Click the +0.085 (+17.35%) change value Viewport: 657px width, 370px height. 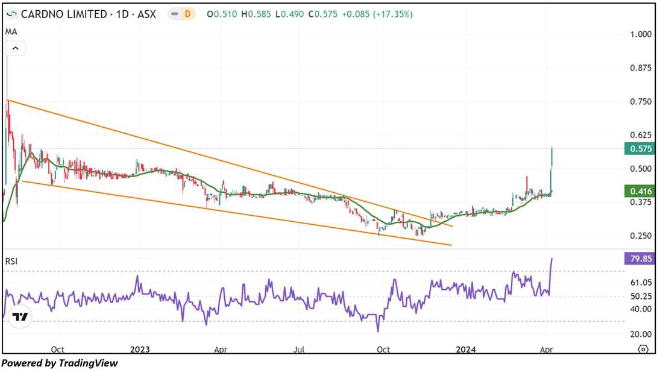click(377, 14)
